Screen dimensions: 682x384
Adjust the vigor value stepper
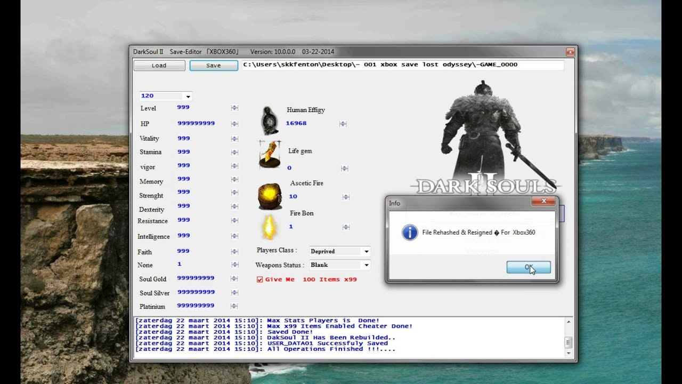[234, 166]
